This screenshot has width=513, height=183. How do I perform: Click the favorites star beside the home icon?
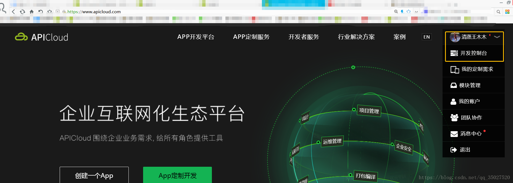(50, 12)
